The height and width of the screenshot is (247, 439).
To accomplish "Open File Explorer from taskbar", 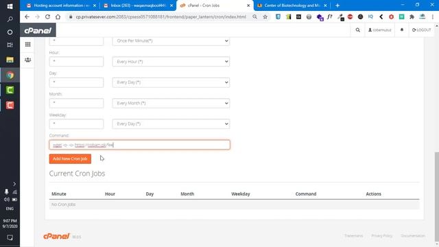I will click(x=10, y=60).
